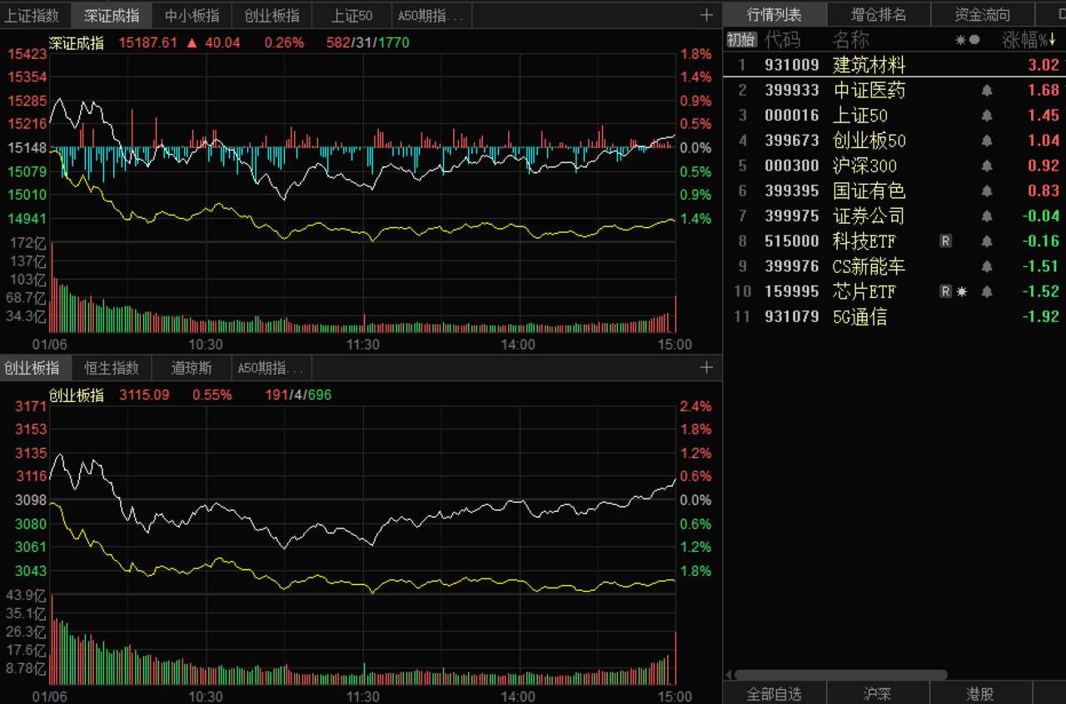Select the 深证成指 tab
Screen dimensions: 1066x704
click(x=112, y=15)
